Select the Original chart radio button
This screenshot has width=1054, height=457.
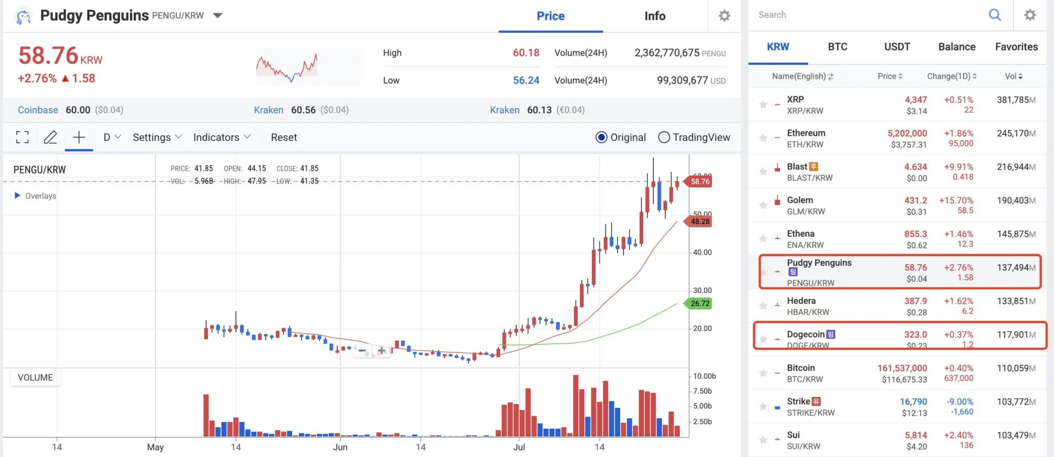click(601, 137)
